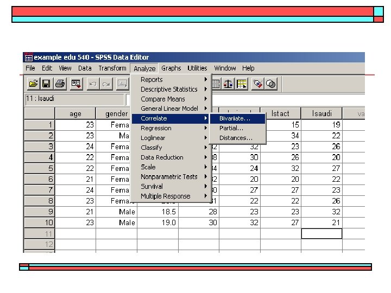This screenshot has width=391, height=293.
Task: Click the Print icon in toolbar
Action: click(x=60, y=84)
